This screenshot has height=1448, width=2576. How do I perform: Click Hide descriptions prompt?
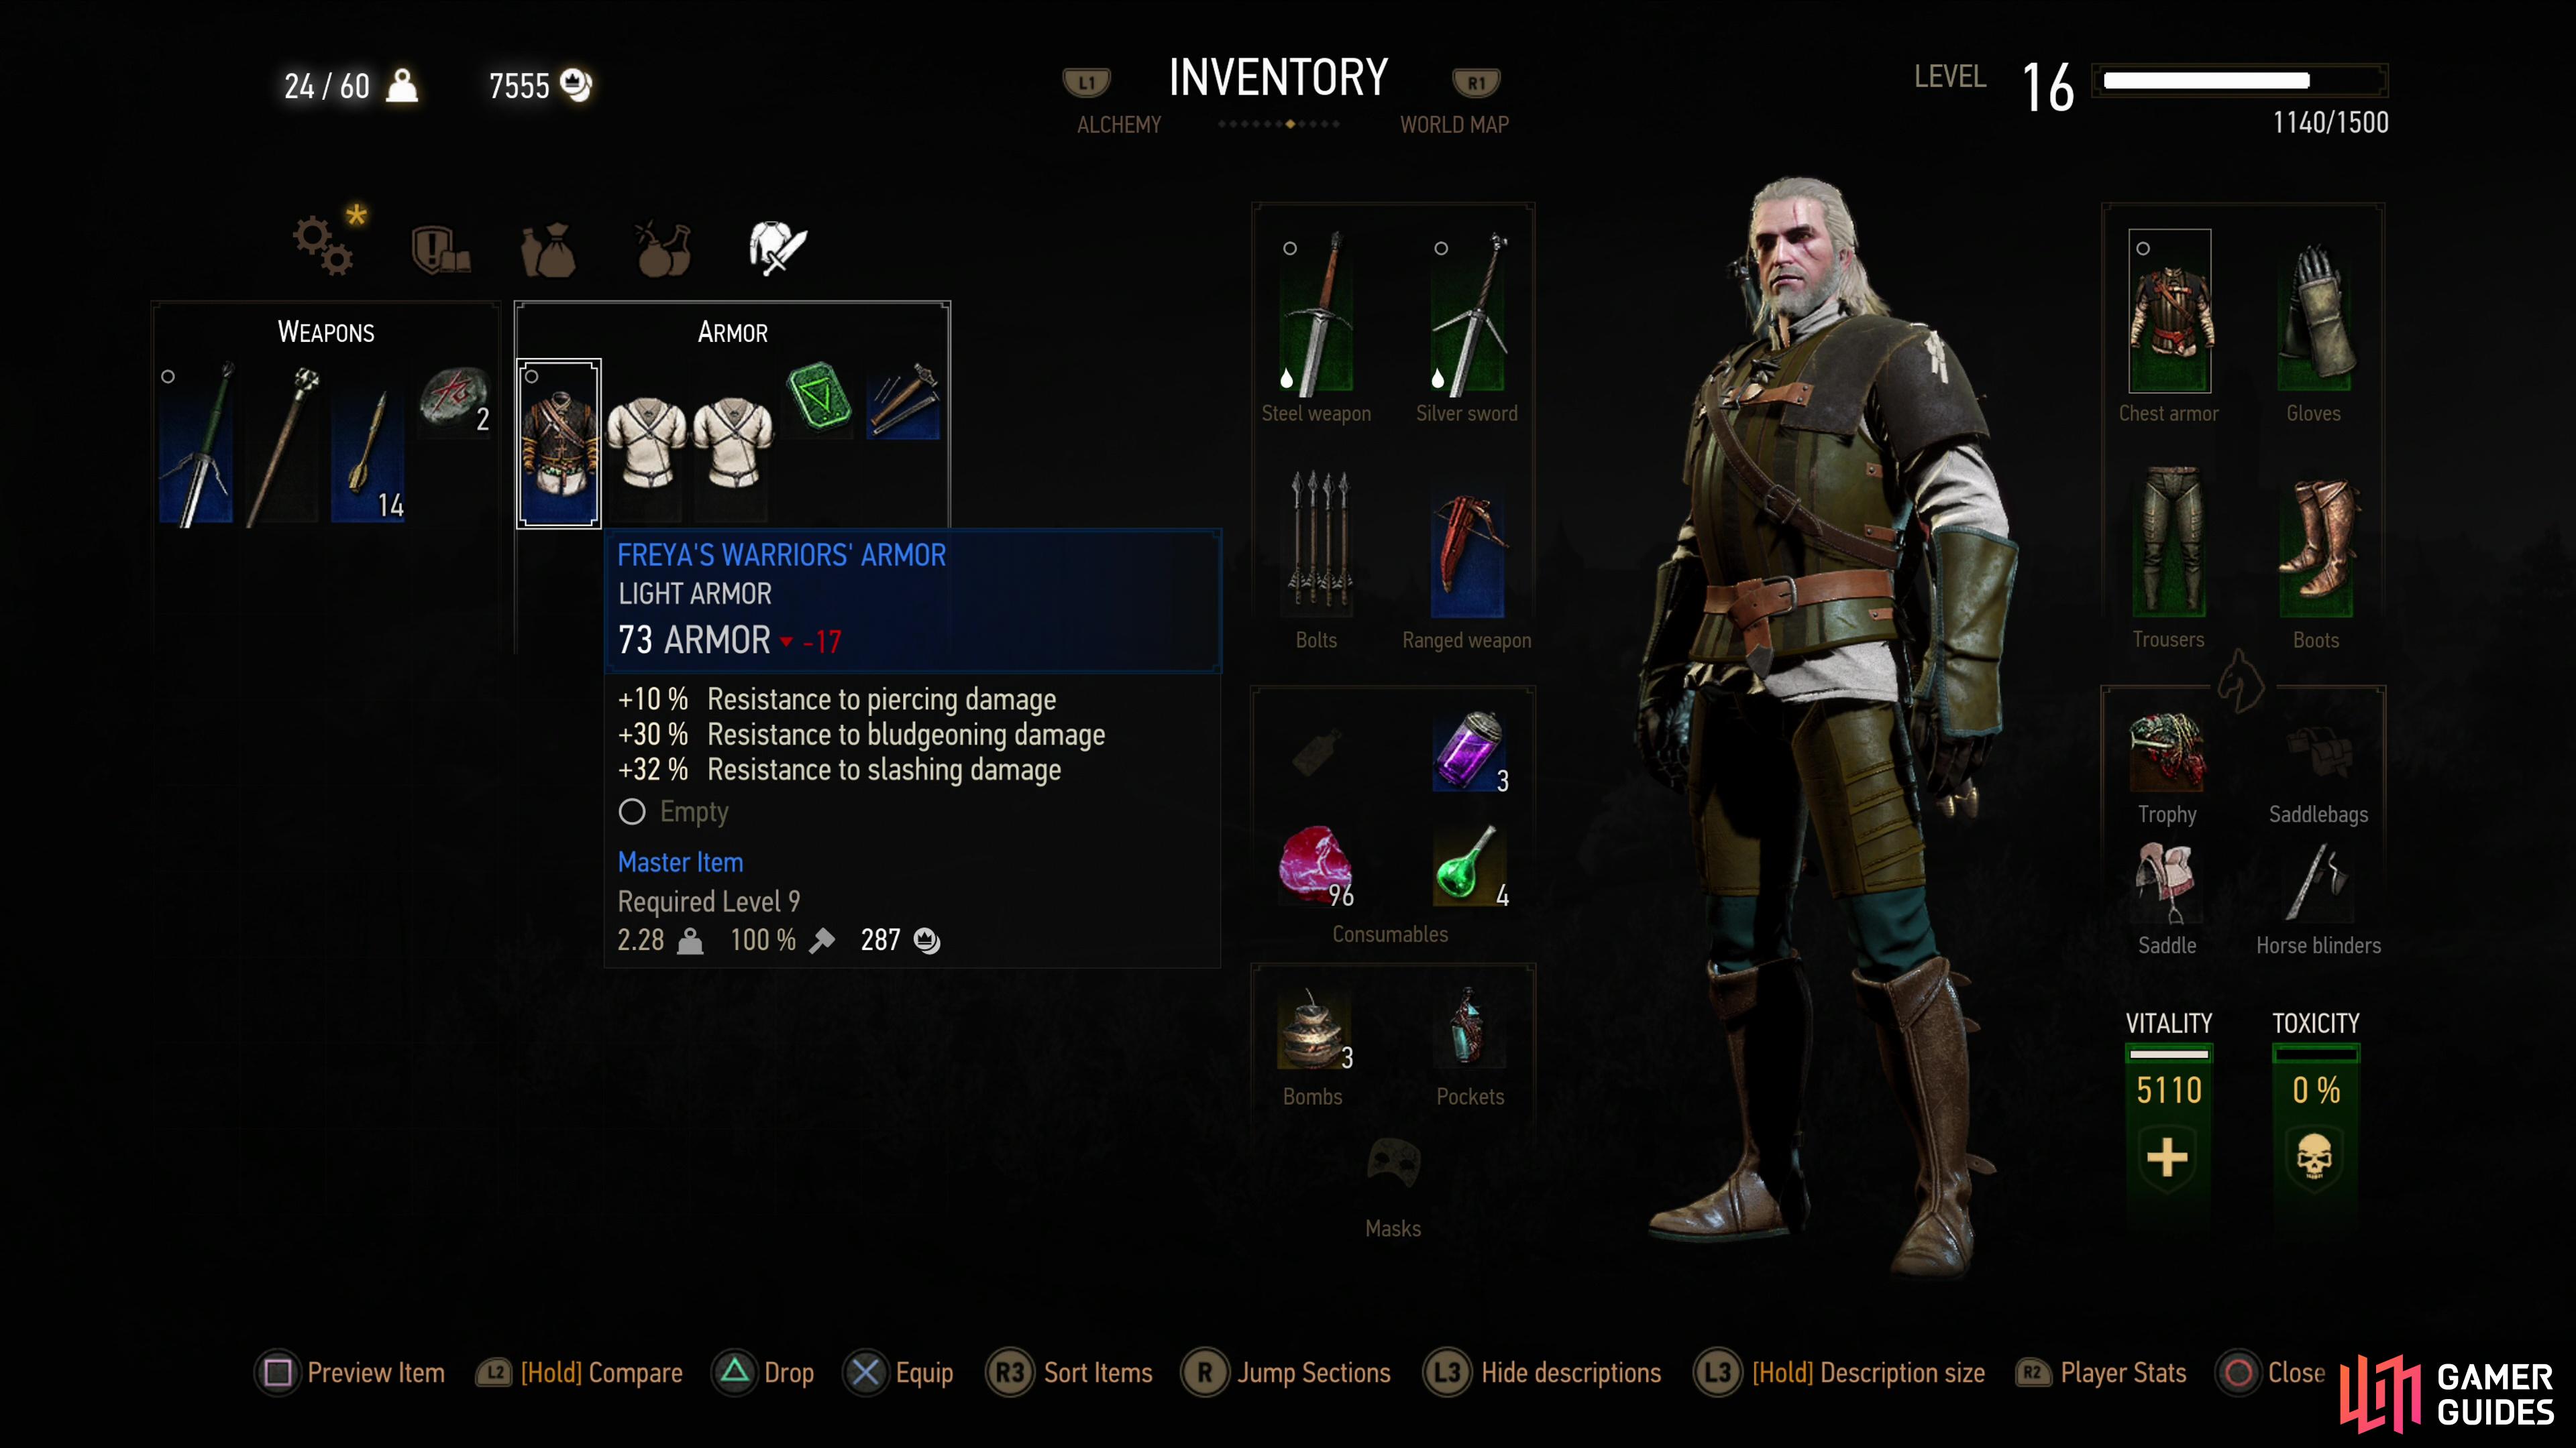click(x=1542, y=1373)
